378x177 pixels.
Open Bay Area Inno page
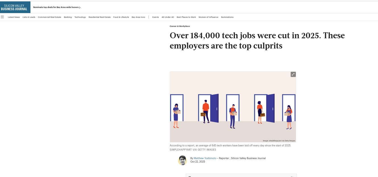point(138,17)
